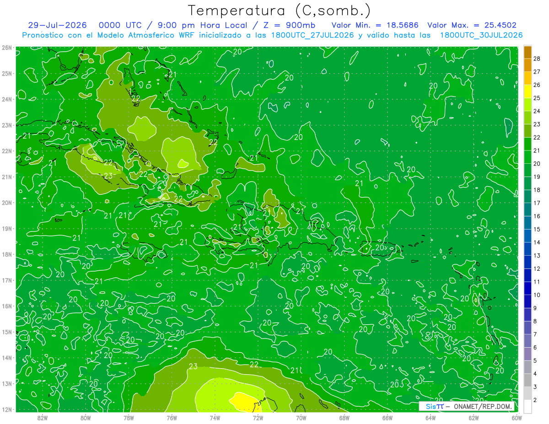Click the colorbar label "19"
The width and height of the screenshot is (549, 424).
point(537,177)
